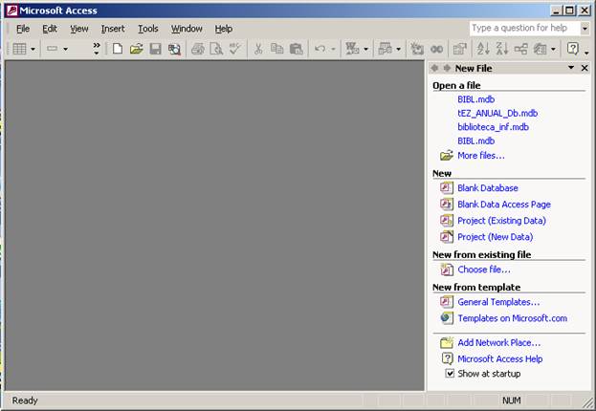
Task: Click the Templates on Microsoft.com globe icon
Action: pyautogui.click(x=446, y=318)
